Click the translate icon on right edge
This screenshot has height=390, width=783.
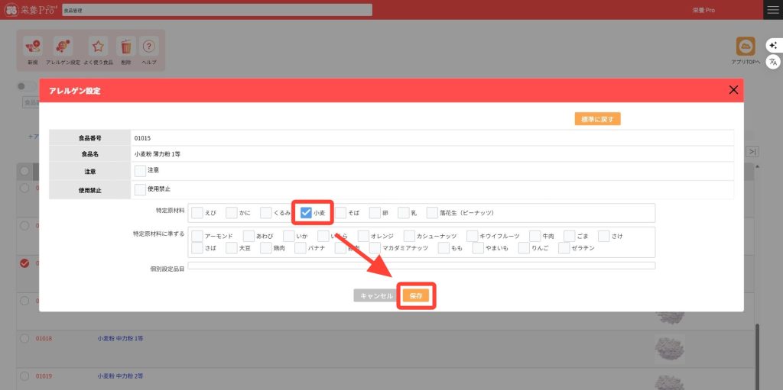pos(773,61)
